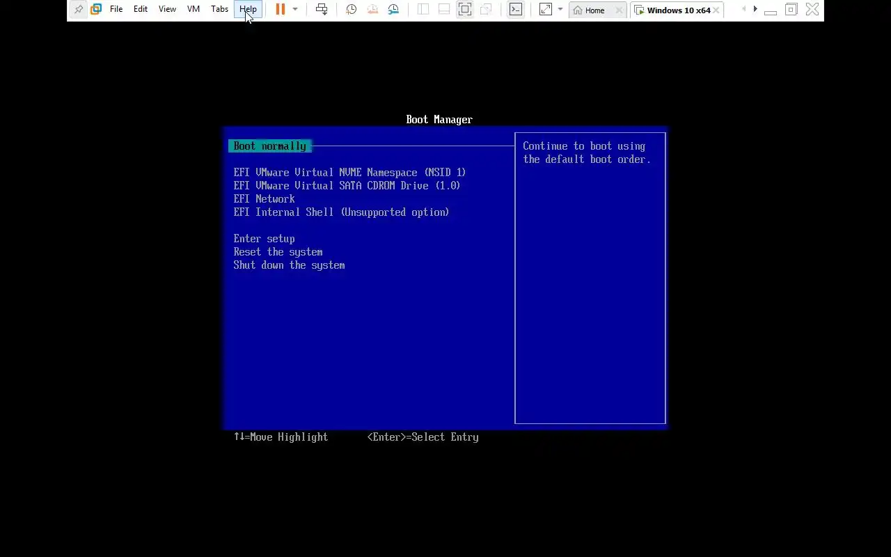Select EFI VMware Virtual NVME Namespace entry
The height and width of the screenshot is (557, 891).
[x=349, y=173]
